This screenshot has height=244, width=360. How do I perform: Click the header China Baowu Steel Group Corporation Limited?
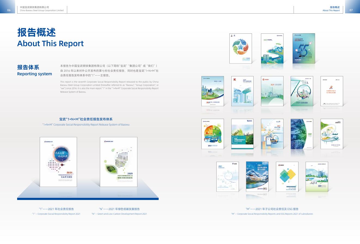(42, 11)
